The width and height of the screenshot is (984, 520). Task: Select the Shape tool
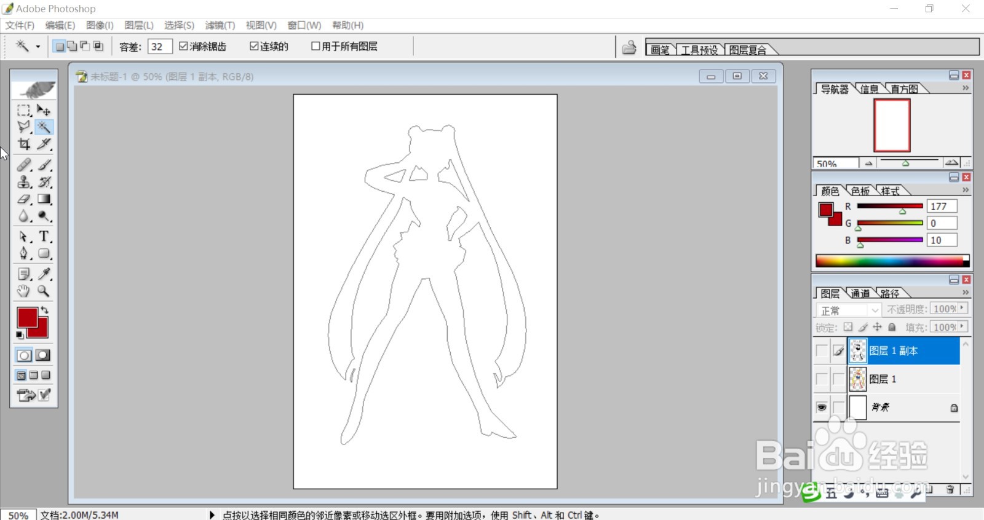pos(44,253)
